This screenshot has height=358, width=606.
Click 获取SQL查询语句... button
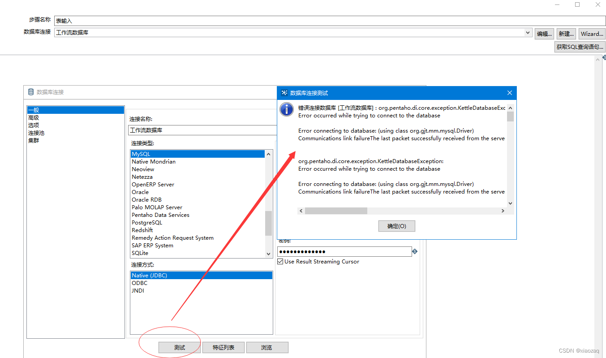tap(580, 47)
